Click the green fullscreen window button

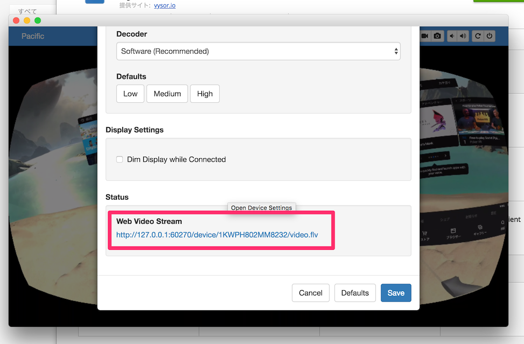[x=38, y=20]
